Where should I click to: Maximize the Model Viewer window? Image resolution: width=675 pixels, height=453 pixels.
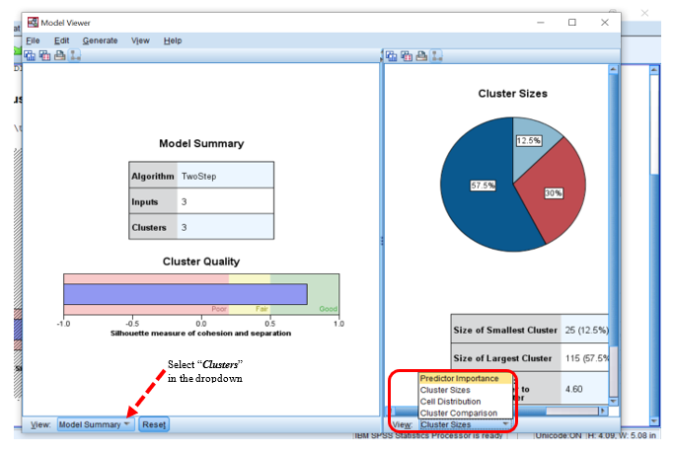pyautogui.click(x=572, y=23)
